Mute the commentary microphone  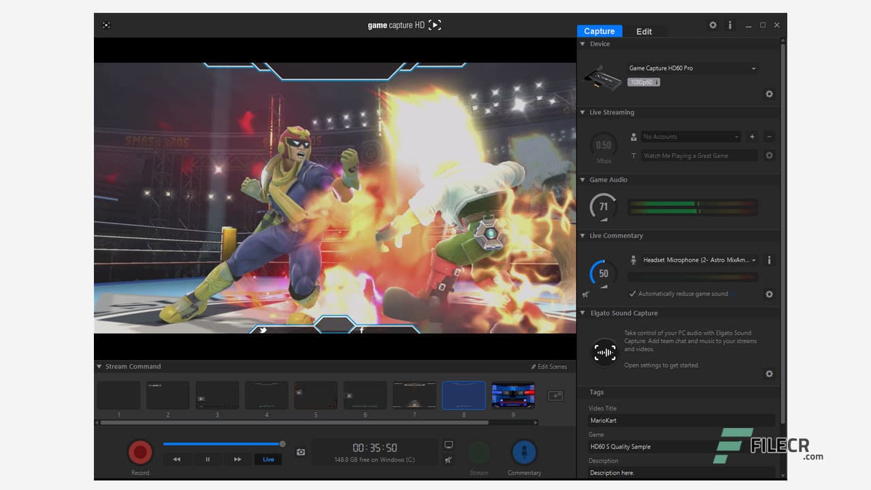(x=587, y=294)
